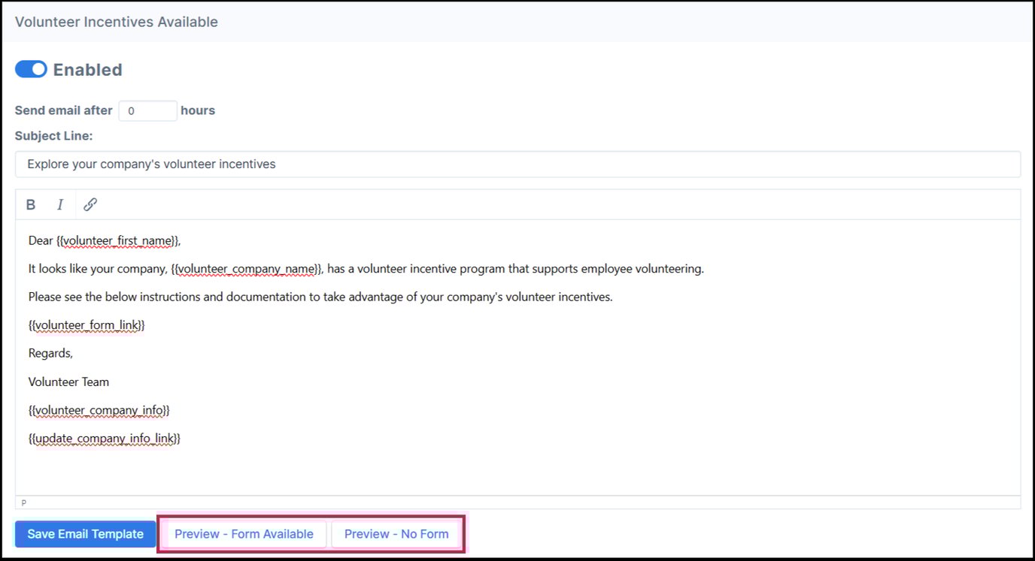Disable the email template using the Enabled switch
The height and width of the screenshot is (561, 1035).
31,68
